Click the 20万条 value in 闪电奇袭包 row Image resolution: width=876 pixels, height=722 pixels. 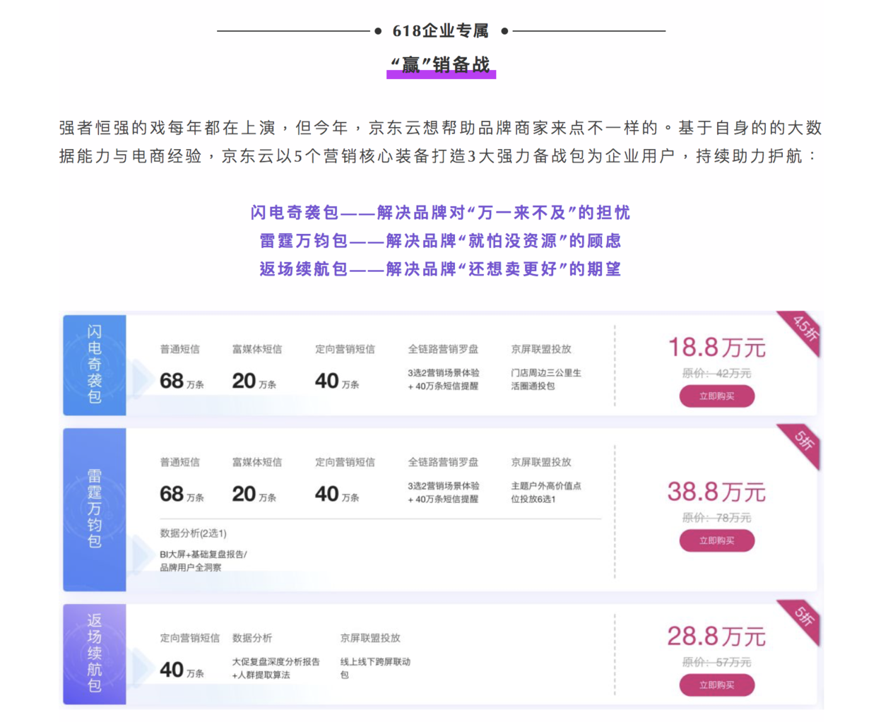254,381
